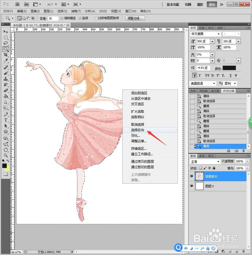This screenshot has width=252, height=255.
Task: Select the Paint Bucket tool
Action: (6, 96)
